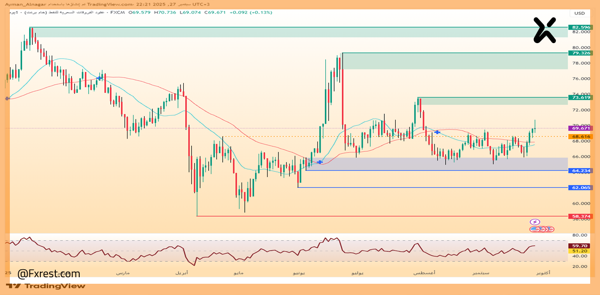Click the blue cross marker in August
600x295 pixels.
click(x=437, y=133)
